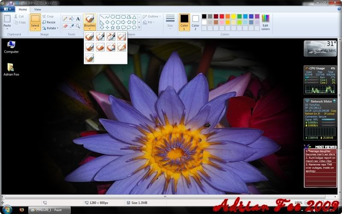
Task: Select the Down arrow shape
Action: coord(102,27)
